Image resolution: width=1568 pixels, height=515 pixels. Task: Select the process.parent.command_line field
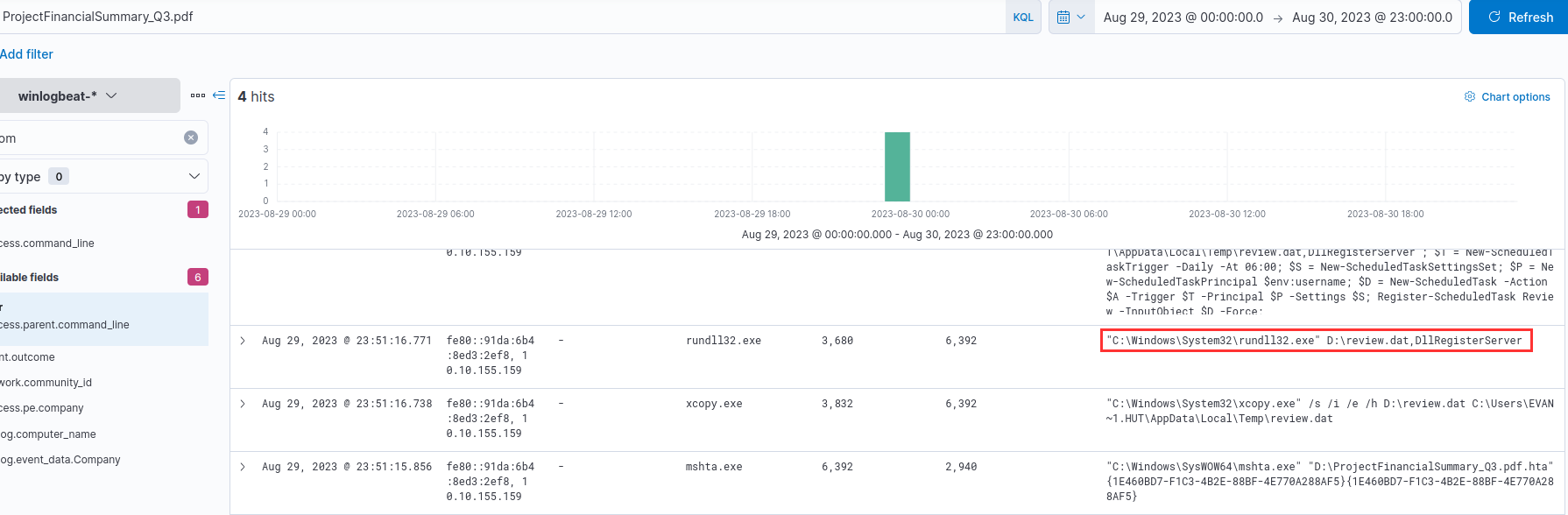coord(65,325)
